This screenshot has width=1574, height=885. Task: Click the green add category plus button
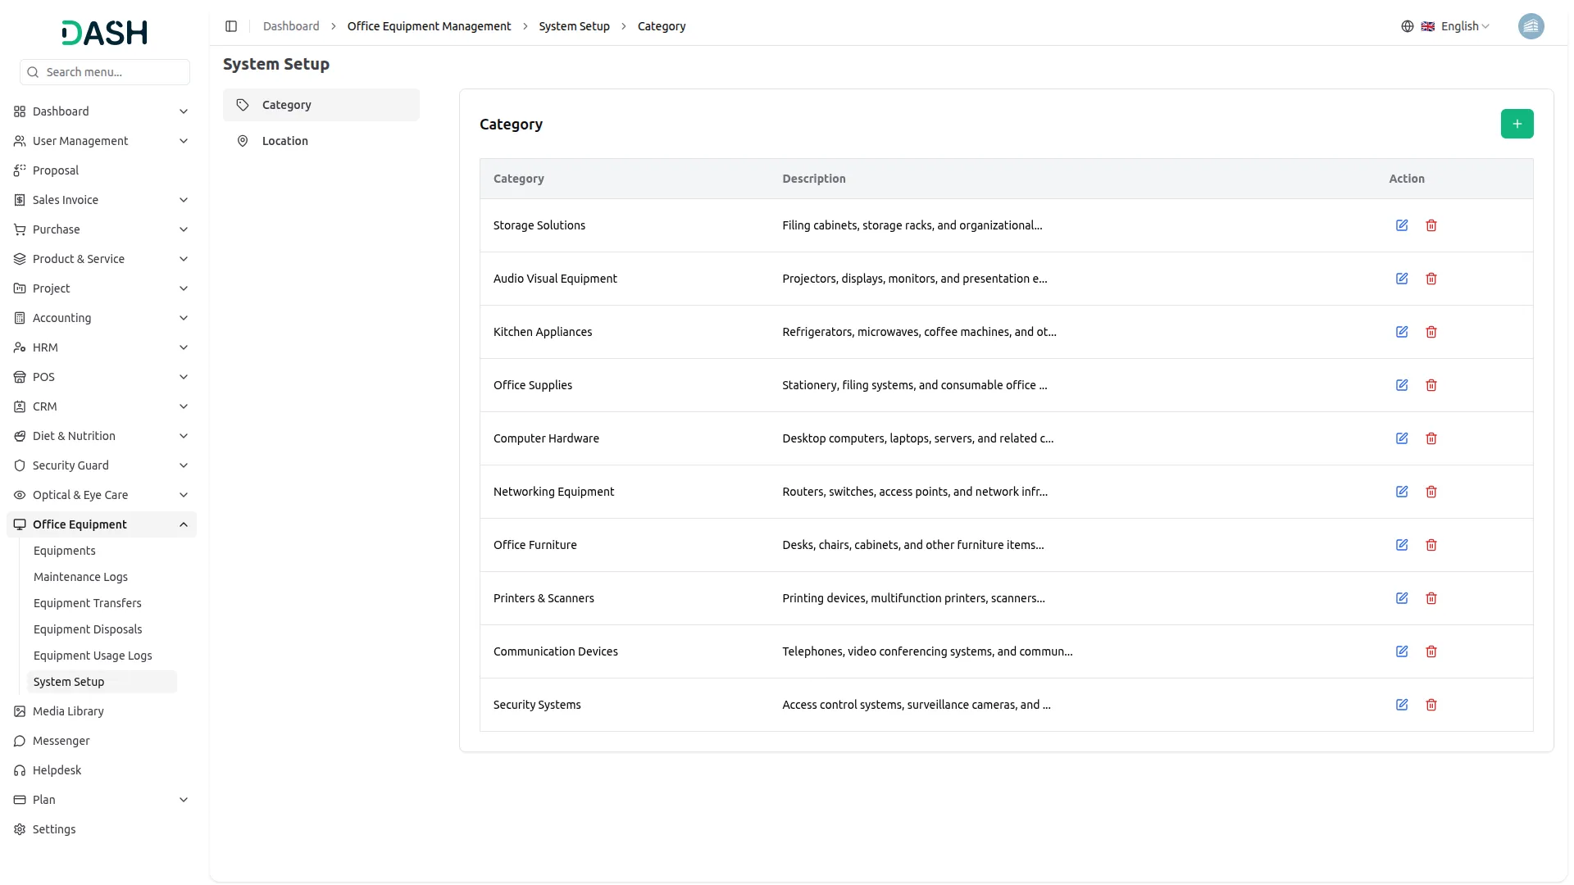[1517, 124]
